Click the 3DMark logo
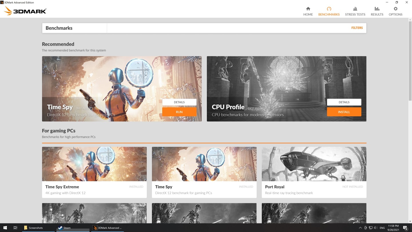412x232 pixels. click(x=25, y=11)
